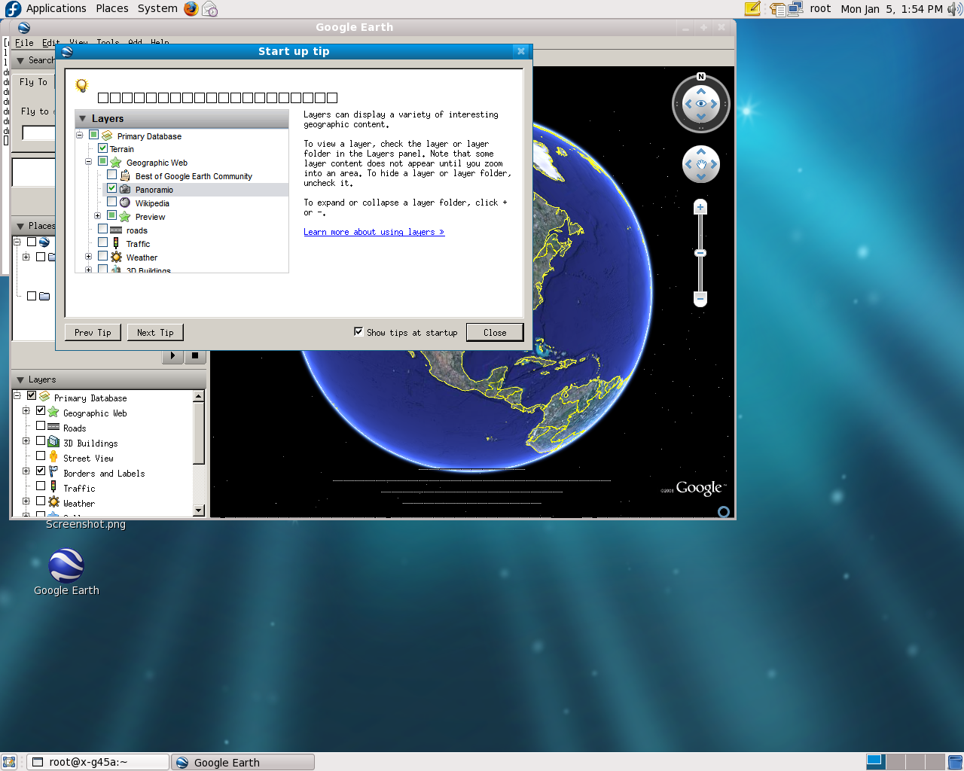
Task: Open the Learn more about using layers link
Action: coord(374,232)
